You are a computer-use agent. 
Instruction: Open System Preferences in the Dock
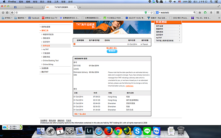tap(70, 131)
